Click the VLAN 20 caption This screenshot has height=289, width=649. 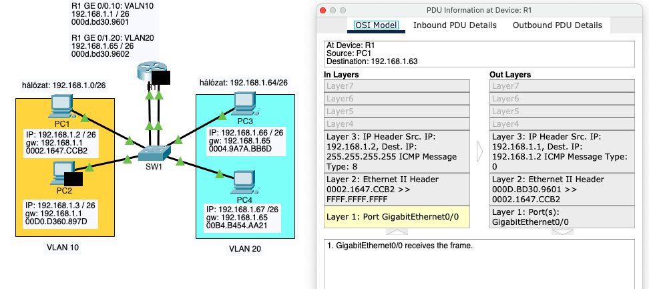246,249
